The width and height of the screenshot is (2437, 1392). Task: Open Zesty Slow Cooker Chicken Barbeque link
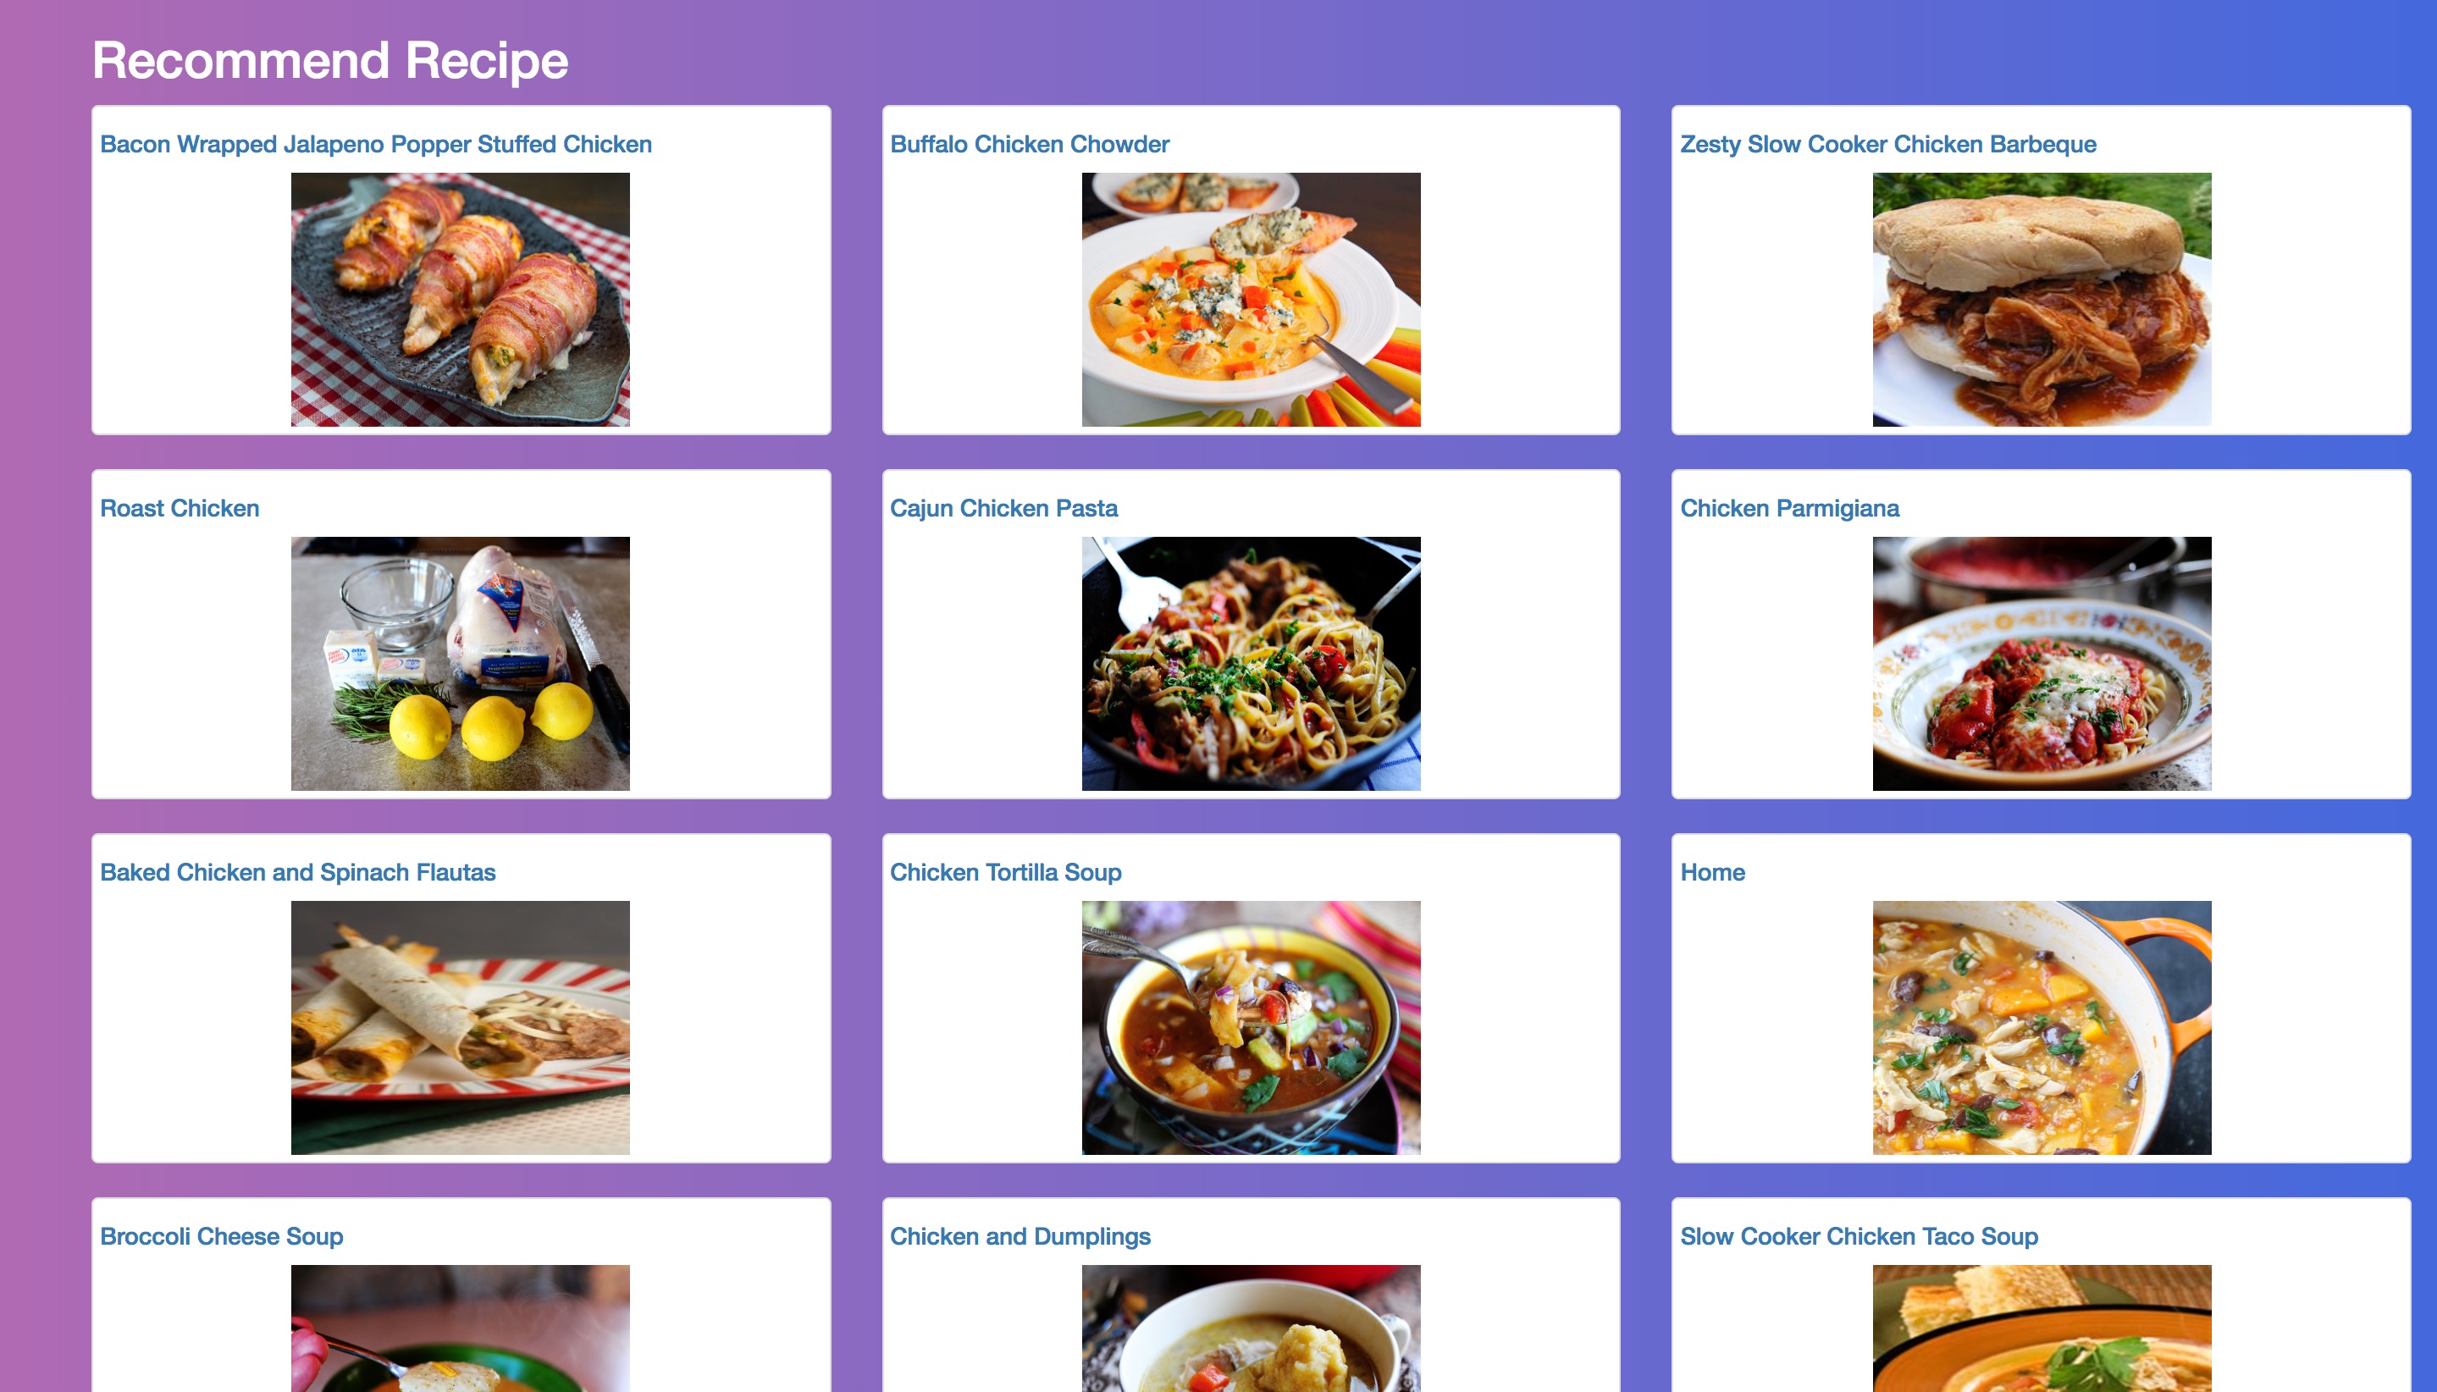point(1888,144)
